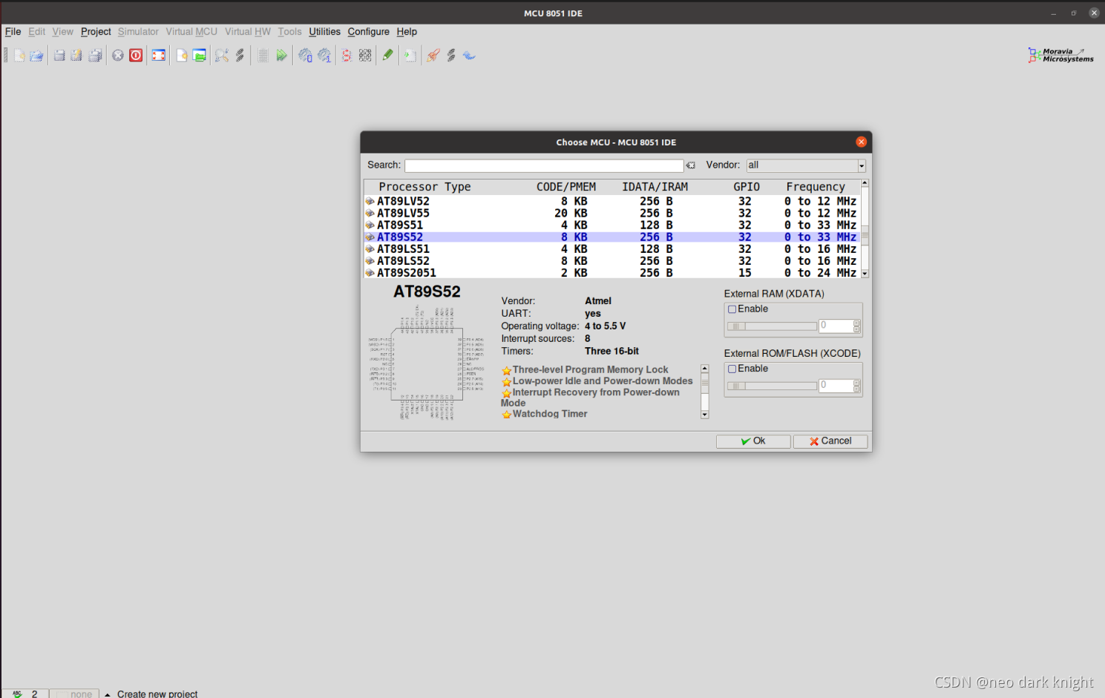Select AT89S51 processor row
Screen dimensions: 1105x698
tap(612, 225)
